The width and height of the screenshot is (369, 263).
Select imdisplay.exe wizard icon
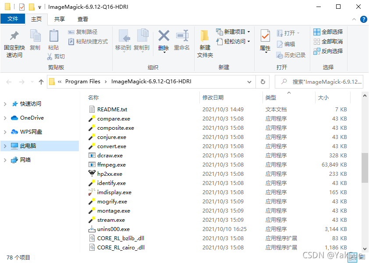click(92, 192)
